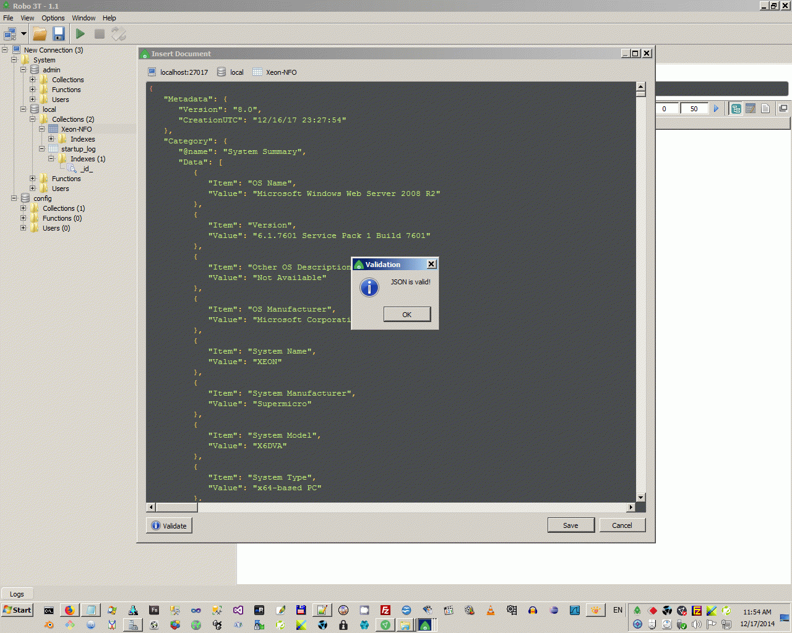Click the editor's horizontal scrollbar thumb
The image size is (792, 633).
pos(176,507)
